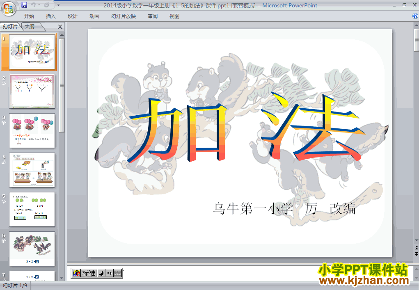Click the main vertical scrollbar thumb
This screenshot has height=290, width=419.
[416, 40]
